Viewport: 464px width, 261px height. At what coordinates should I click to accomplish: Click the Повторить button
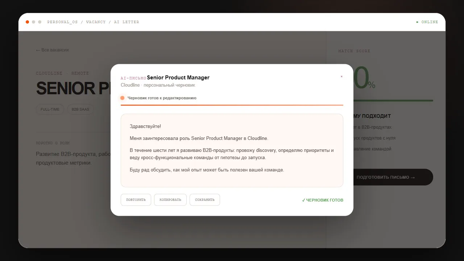136,200
